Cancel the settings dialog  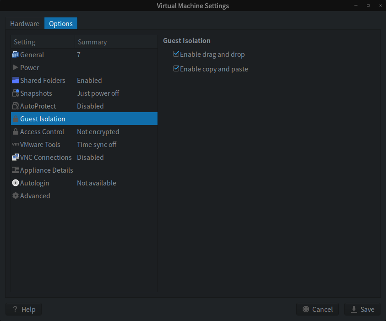pos(317,310)
